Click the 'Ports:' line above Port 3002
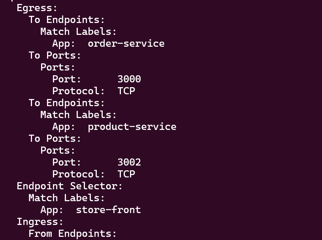The width and height of the screenshot is (322, 240). 58,150
